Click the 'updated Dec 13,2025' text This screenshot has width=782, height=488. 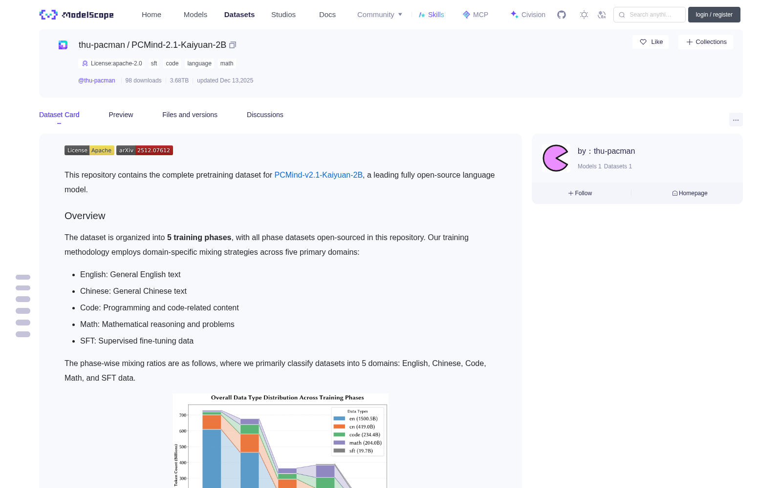(x=225, y=81)
